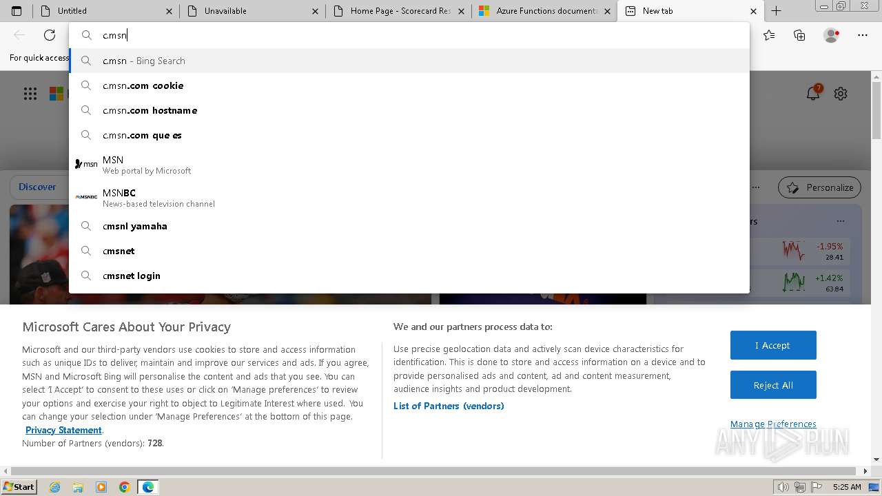Image resolution: width=882 pixels, height=496 pixels.
Task: Select MSNBC News-based television channel suggestion
Action: pos(409,198)
